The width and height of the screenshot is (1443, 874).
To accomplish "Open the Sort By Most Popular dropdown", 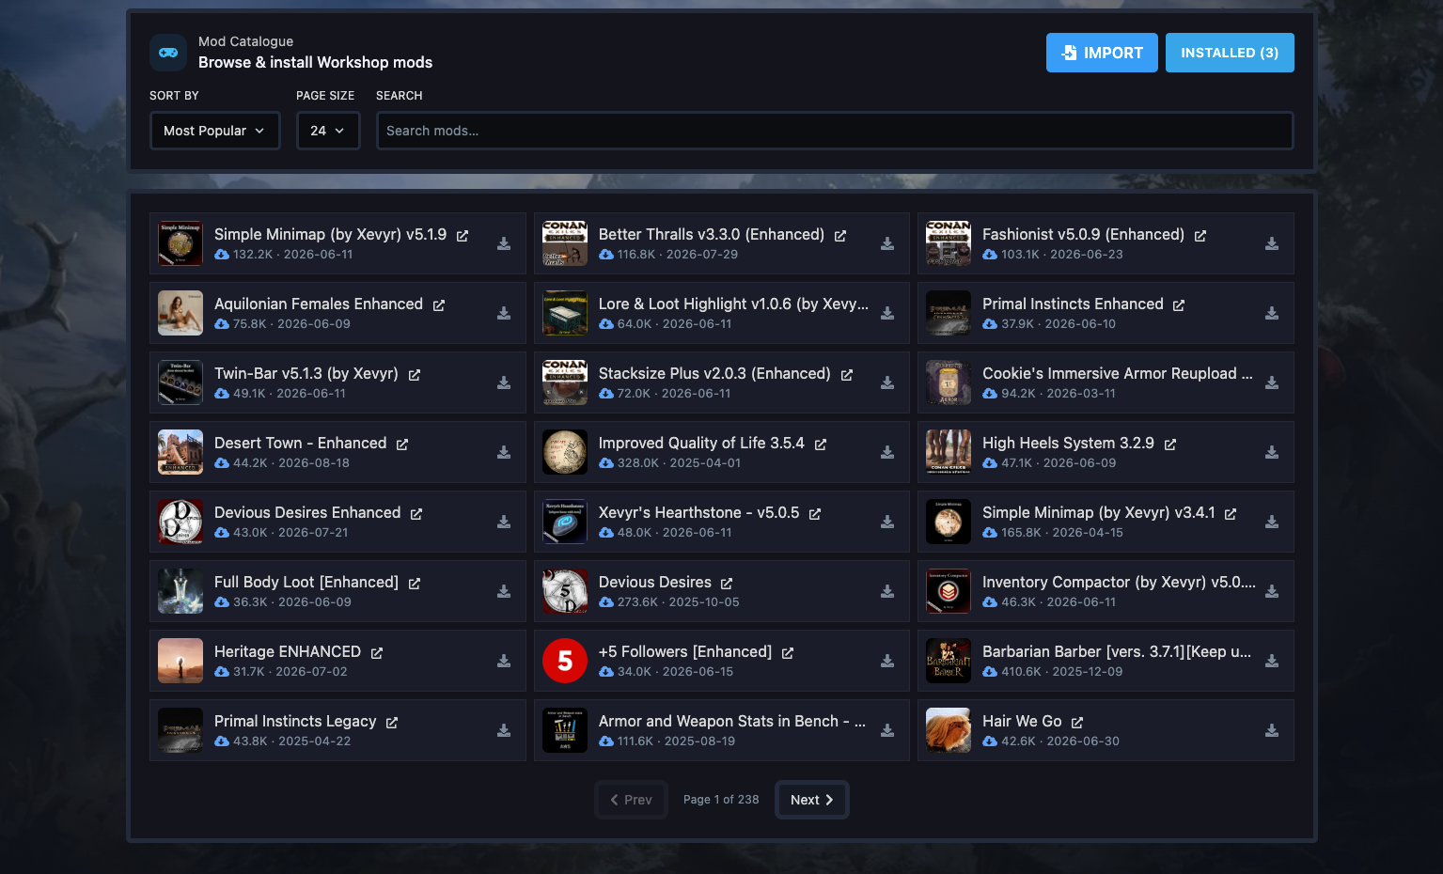I will point(214,131).
